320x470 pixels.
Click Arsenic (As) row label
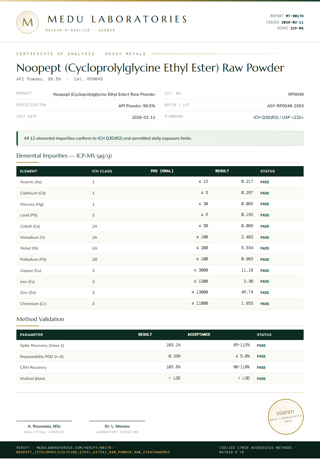tap(31, 182)
